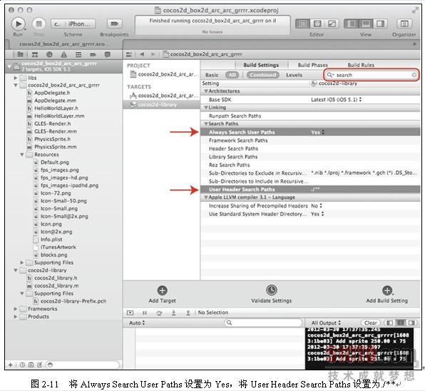Screen dimensions: 425x391
Task: Expand the libs folder
Action: [x=16, y=78]
